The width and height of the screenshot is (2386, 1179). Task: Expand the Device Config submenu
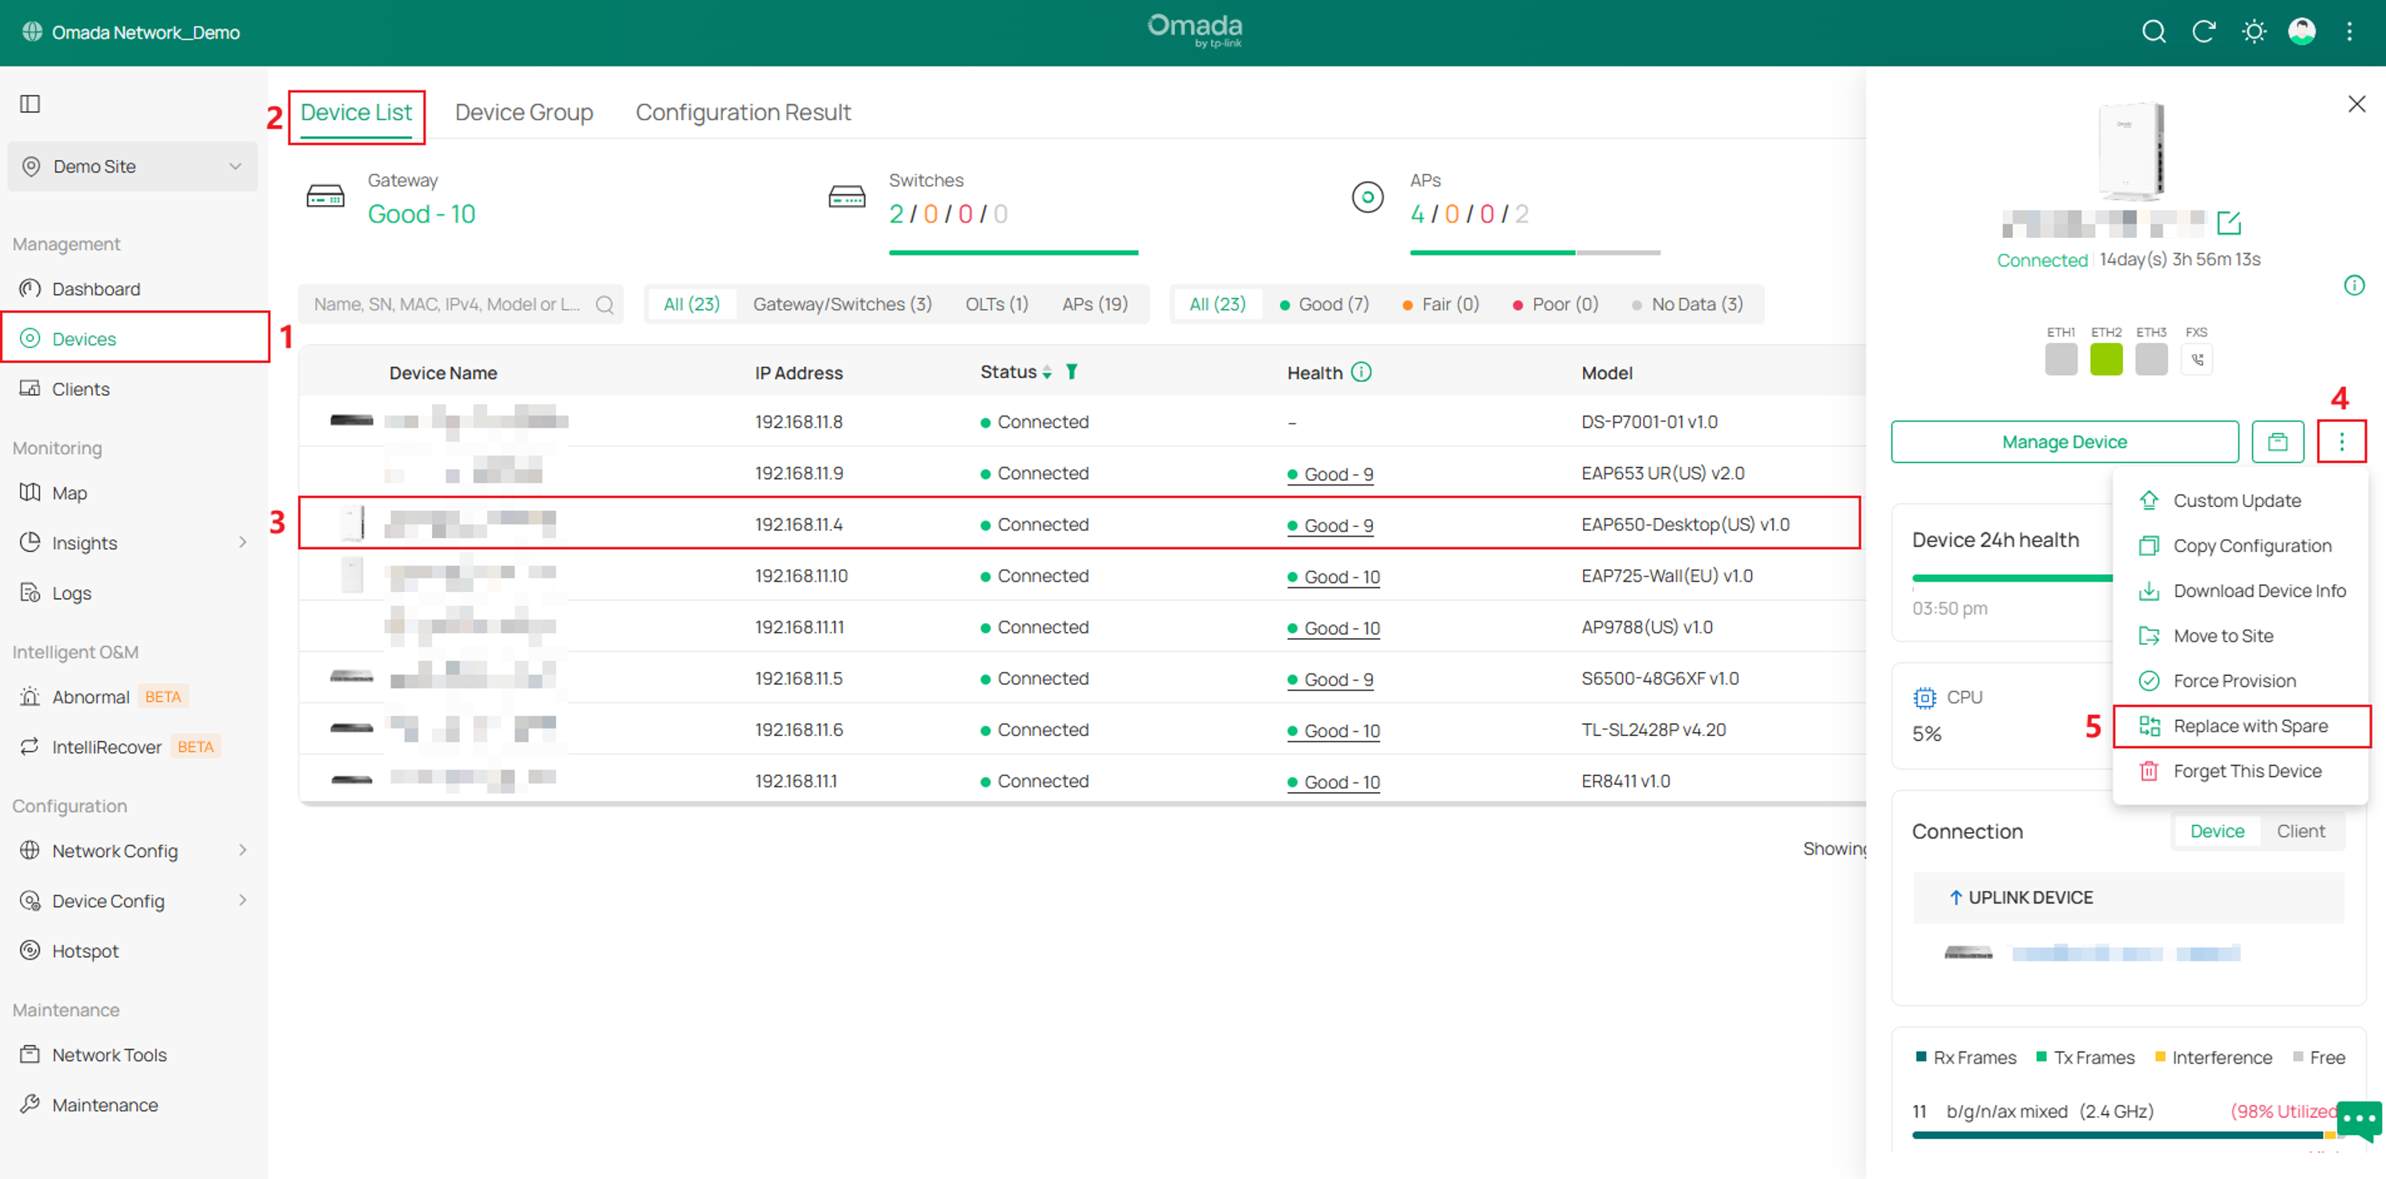pos(243,900)
